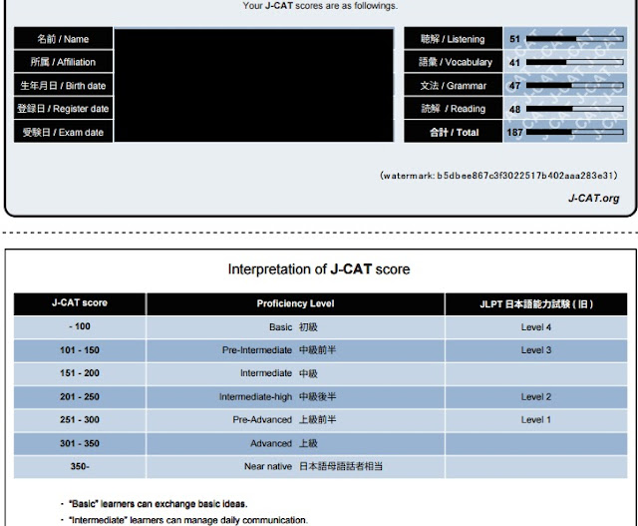
Task: Click the 'Pre-Intermediate 中級前半' cell
Action: [295, 350]
